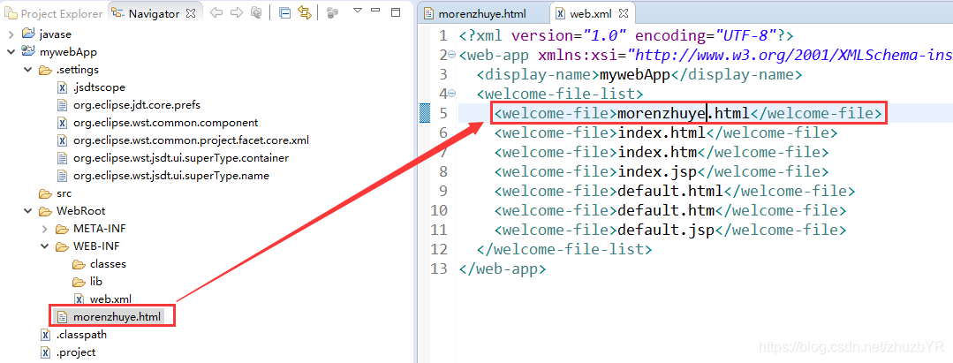This screenshot has width=953, height=363.
Task: Select the .classpath file
Action: pos(82,335)
